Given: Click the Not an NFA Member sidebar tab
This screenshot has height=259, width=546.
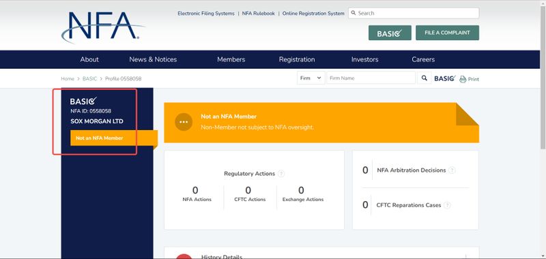Looking at the screenshot, I should 114,138.
